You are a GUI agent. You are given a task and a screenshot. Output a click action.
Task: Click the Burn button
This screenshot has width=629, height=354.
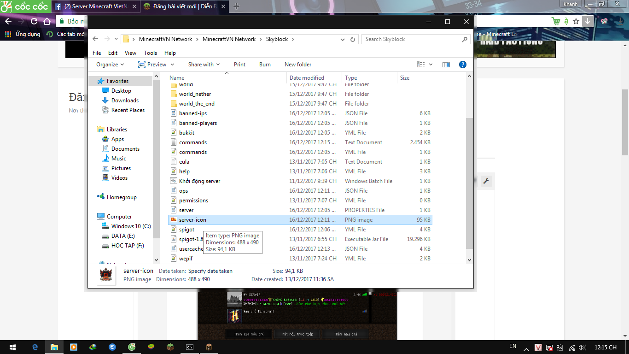point(265,65)
